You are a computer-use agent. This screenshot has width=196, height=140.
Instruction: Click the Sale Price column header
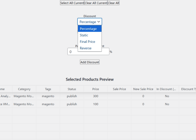(119, 89)
